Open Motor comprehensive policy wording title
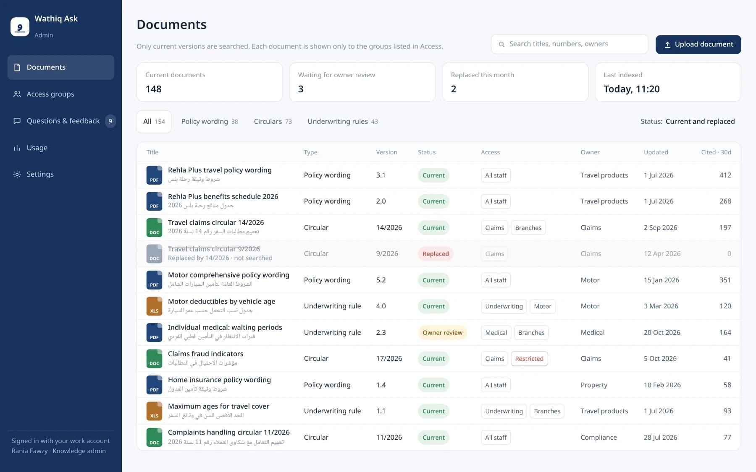756x472 pixels. pos(228,275)
